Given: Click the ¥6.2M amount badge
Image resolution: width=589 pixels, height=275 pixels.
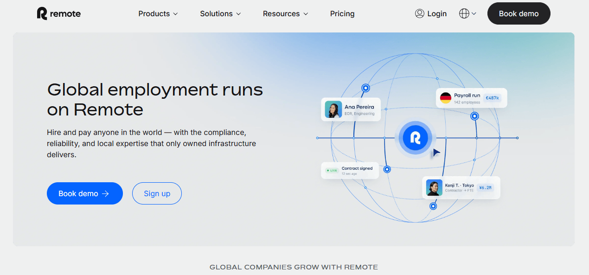Looking at the screenshot, I should pos(485,188).
